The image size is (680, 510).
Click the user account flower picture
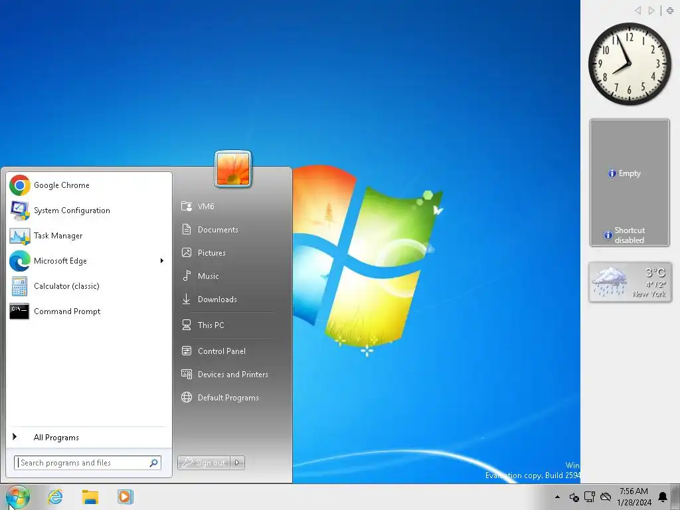(233, 169)
